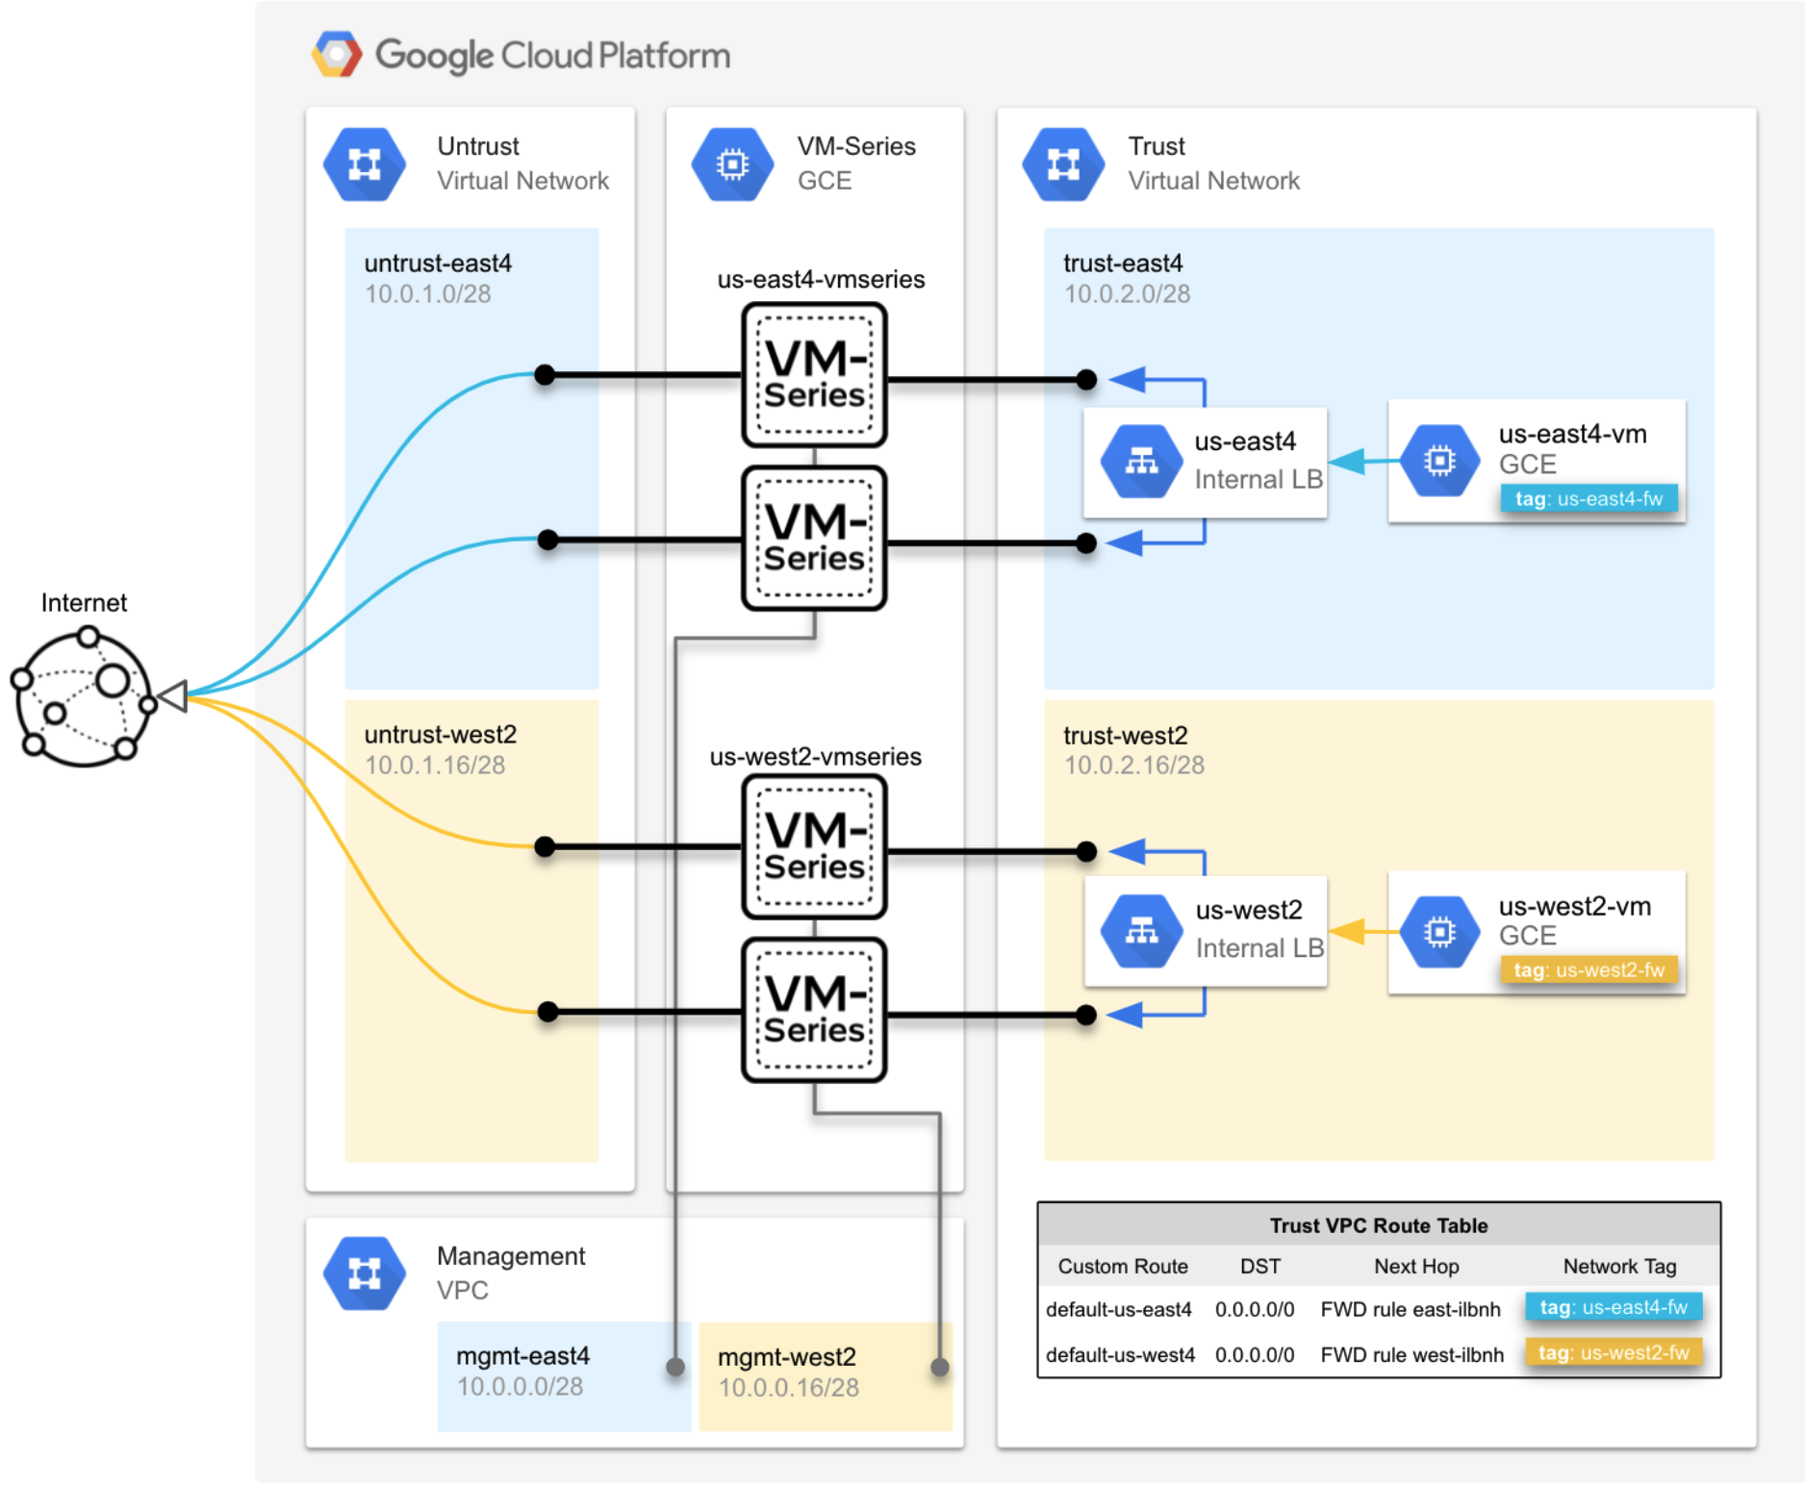Click the 'us-west2-vmseries' group label
Viewport: 1805px width, 1485px height.
coord(815,756)
